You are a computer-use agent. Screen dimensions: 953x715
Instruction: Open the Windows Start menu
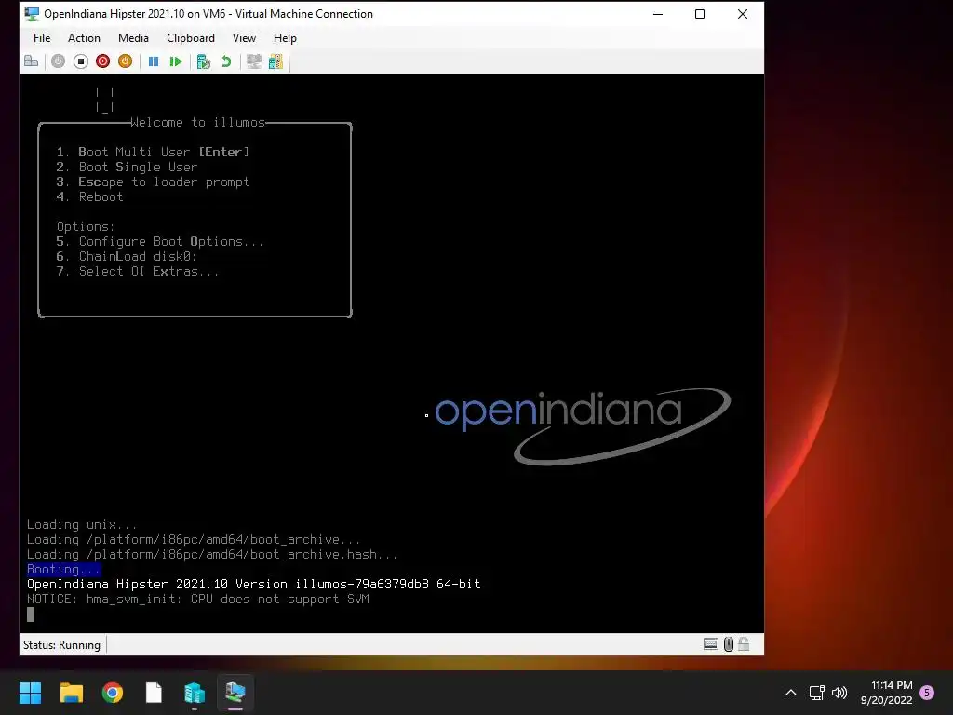tap(30, 693)
